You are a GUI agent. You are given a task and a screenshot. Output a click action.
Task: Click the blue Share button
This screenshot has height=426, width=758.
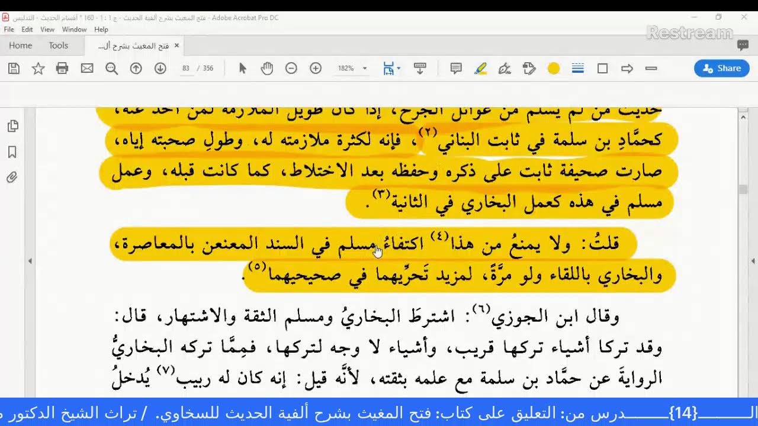(x=722, y=69)
